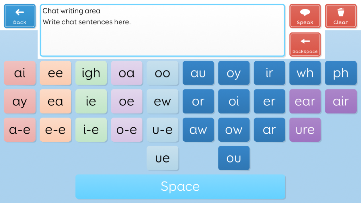Select the light blue 'ew' key
Screen dimensions: 361x203
[x=162, y=101]
